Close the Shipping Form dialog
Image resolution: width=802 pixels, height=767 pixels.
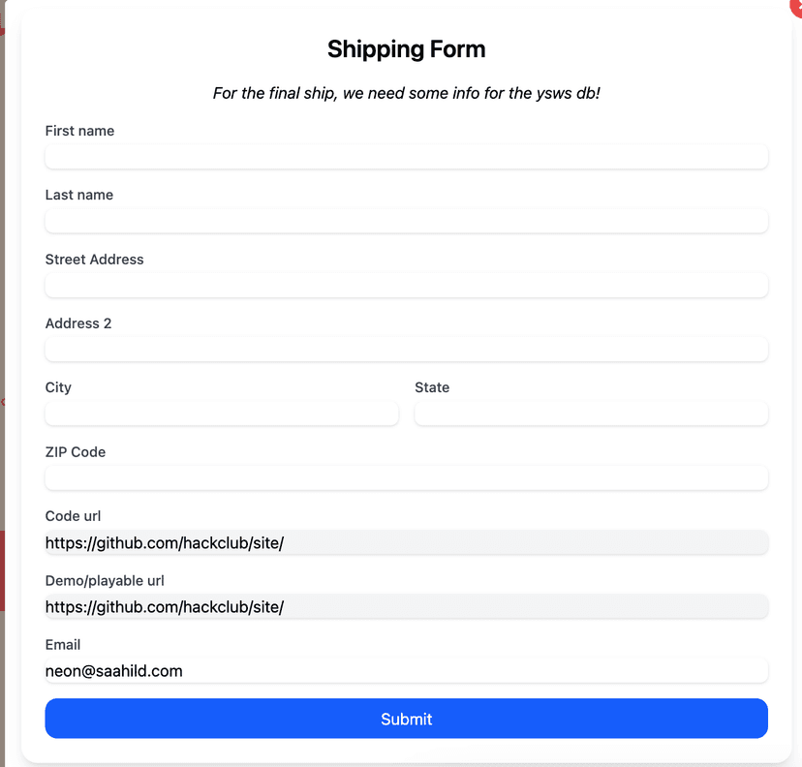coord(796,5)
